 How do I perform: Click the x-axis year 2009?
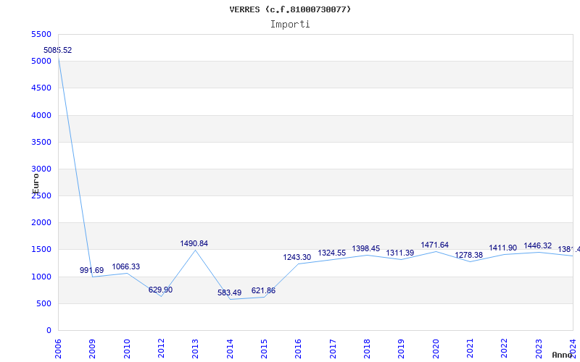93,349
